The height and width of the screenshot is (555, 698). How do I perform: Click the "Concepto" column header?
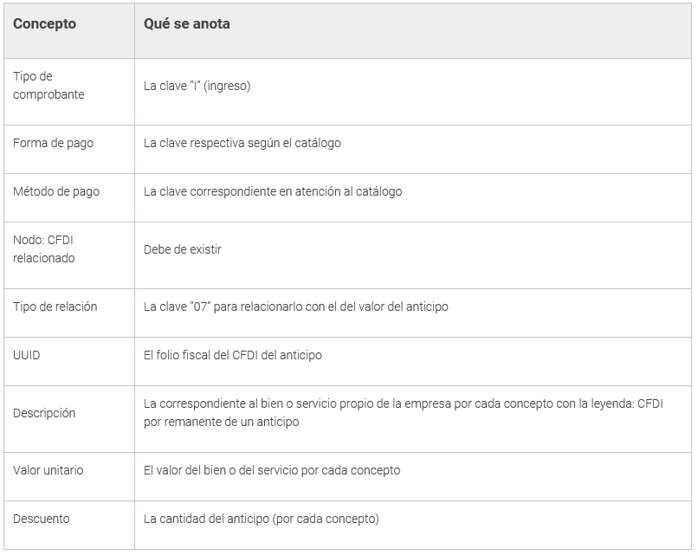click(44, 24)
